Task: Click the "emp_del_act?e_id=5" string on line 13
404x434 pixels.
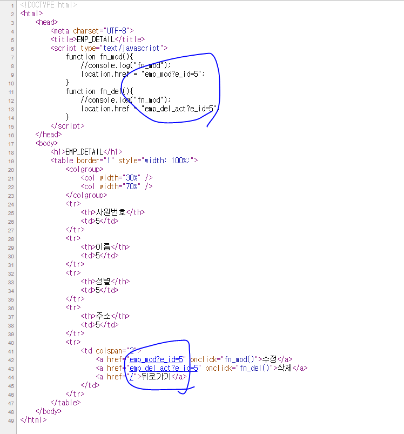Action: pyautogui.click(x=179, y=109)
